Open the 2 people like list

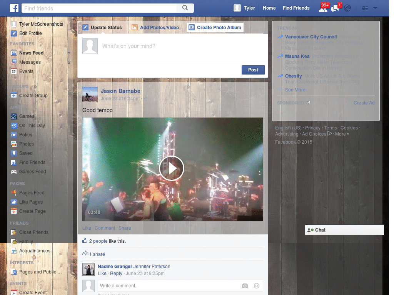click(98, 241)
